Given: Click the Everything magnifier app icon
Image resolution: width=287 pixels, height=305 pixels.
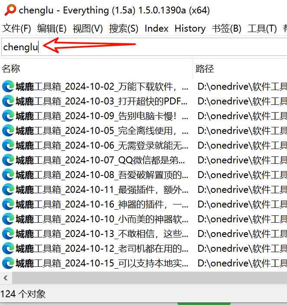Looking at the screenshot, I should tap(10, 10).
